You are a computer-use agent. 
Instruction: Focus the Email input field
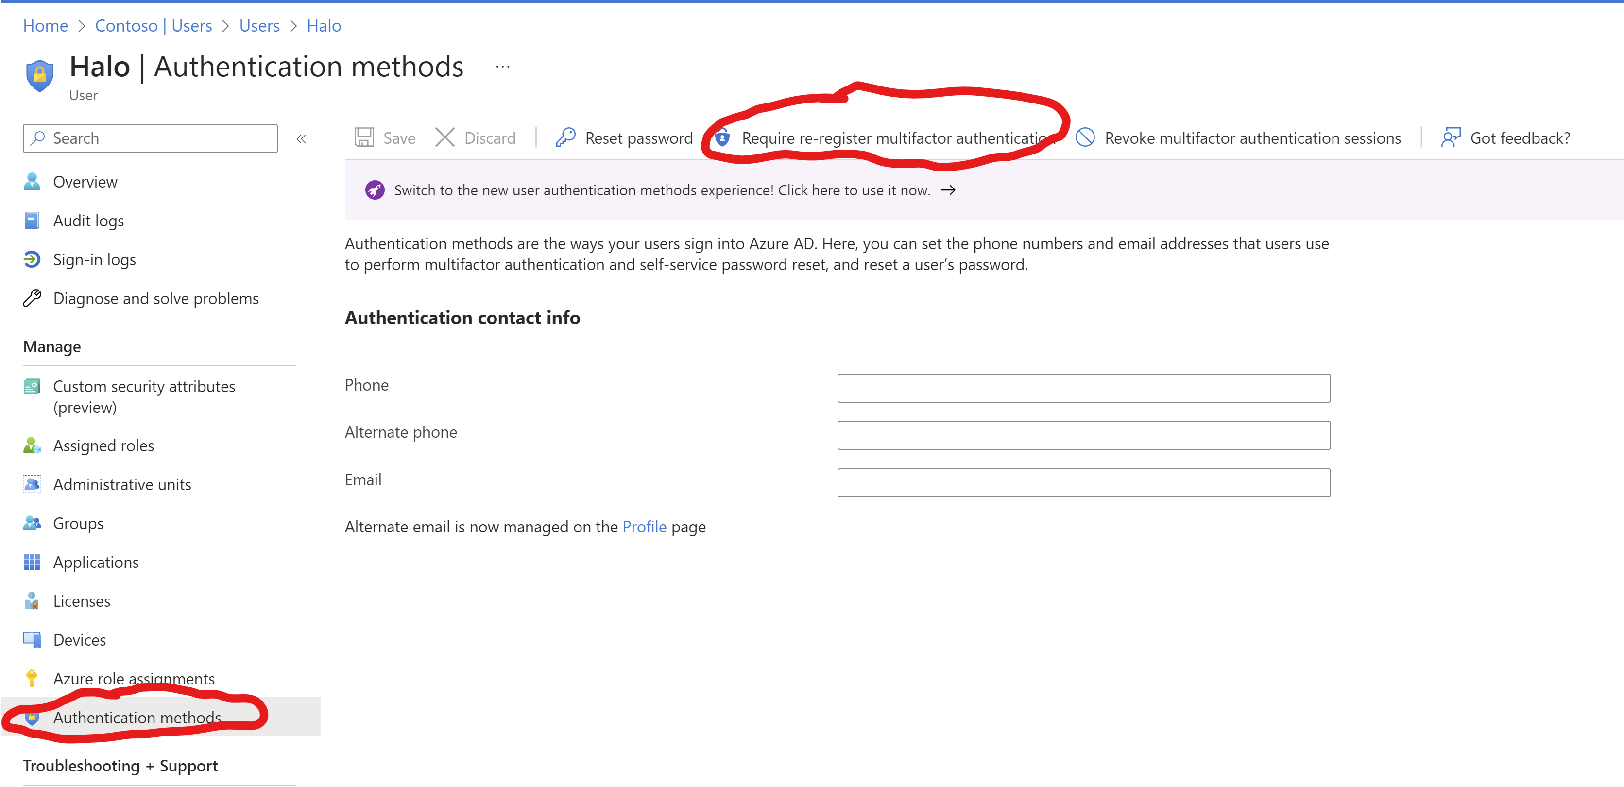pyautogui.click(x=1084, y=482)
